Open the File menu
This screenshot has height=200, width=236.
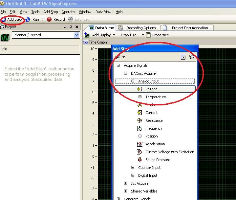tap(3, 12)
